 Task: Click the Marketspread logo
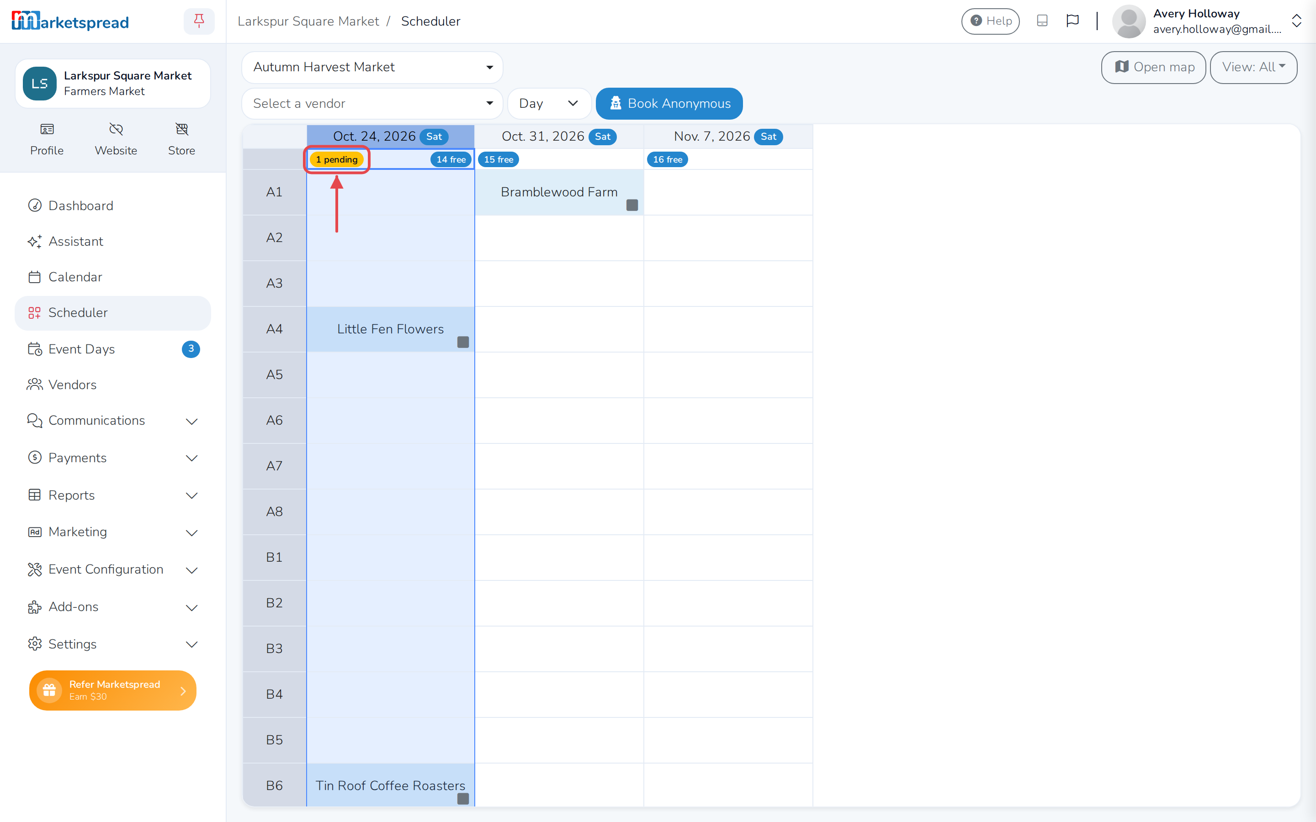pyautogui.click(x=70, y=21)
